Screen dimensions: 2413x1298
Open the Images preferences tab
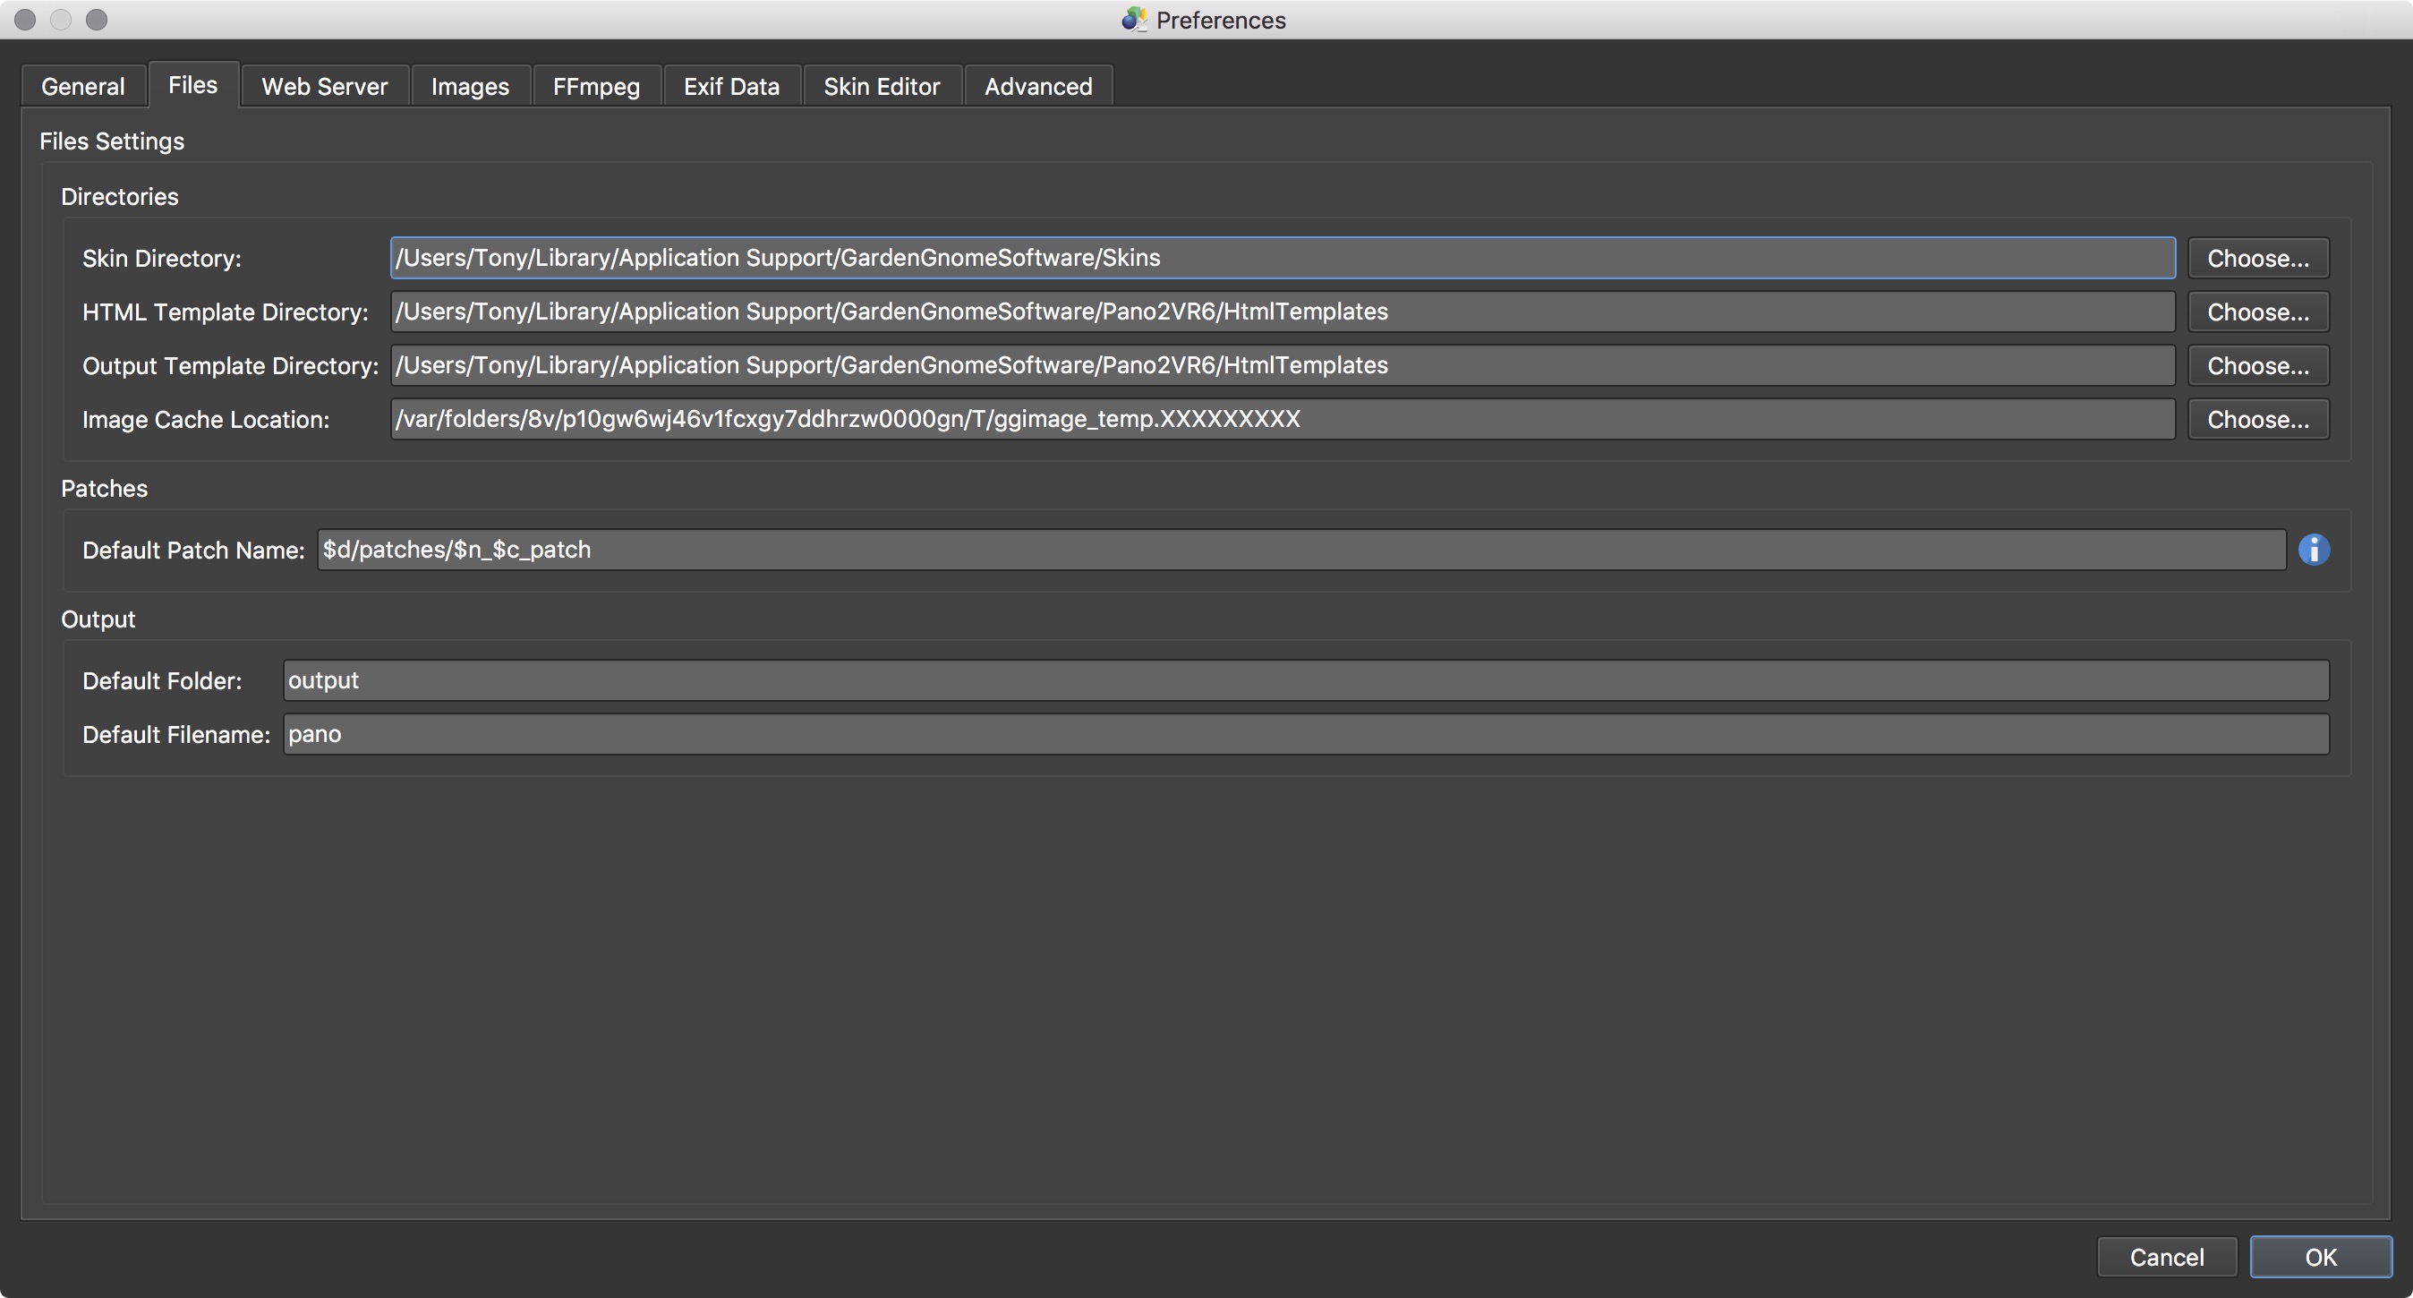470,86
